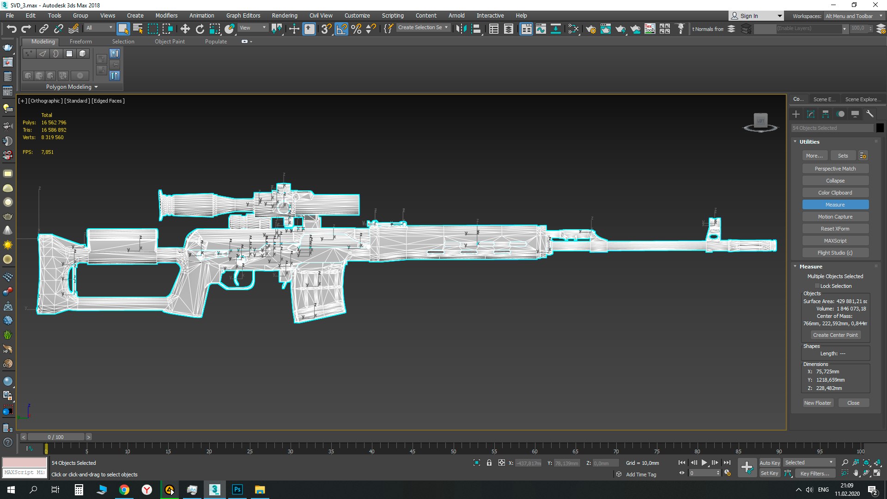Open the Modify panel tab icon

click(811, 114)
